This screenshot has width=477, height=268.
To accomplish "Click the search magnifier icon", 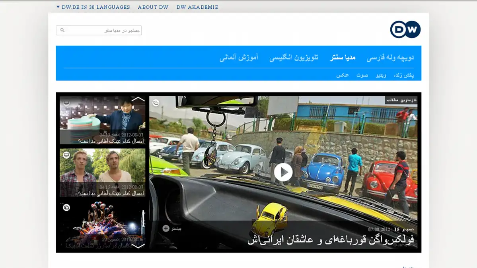I will [x=62, y=30].
